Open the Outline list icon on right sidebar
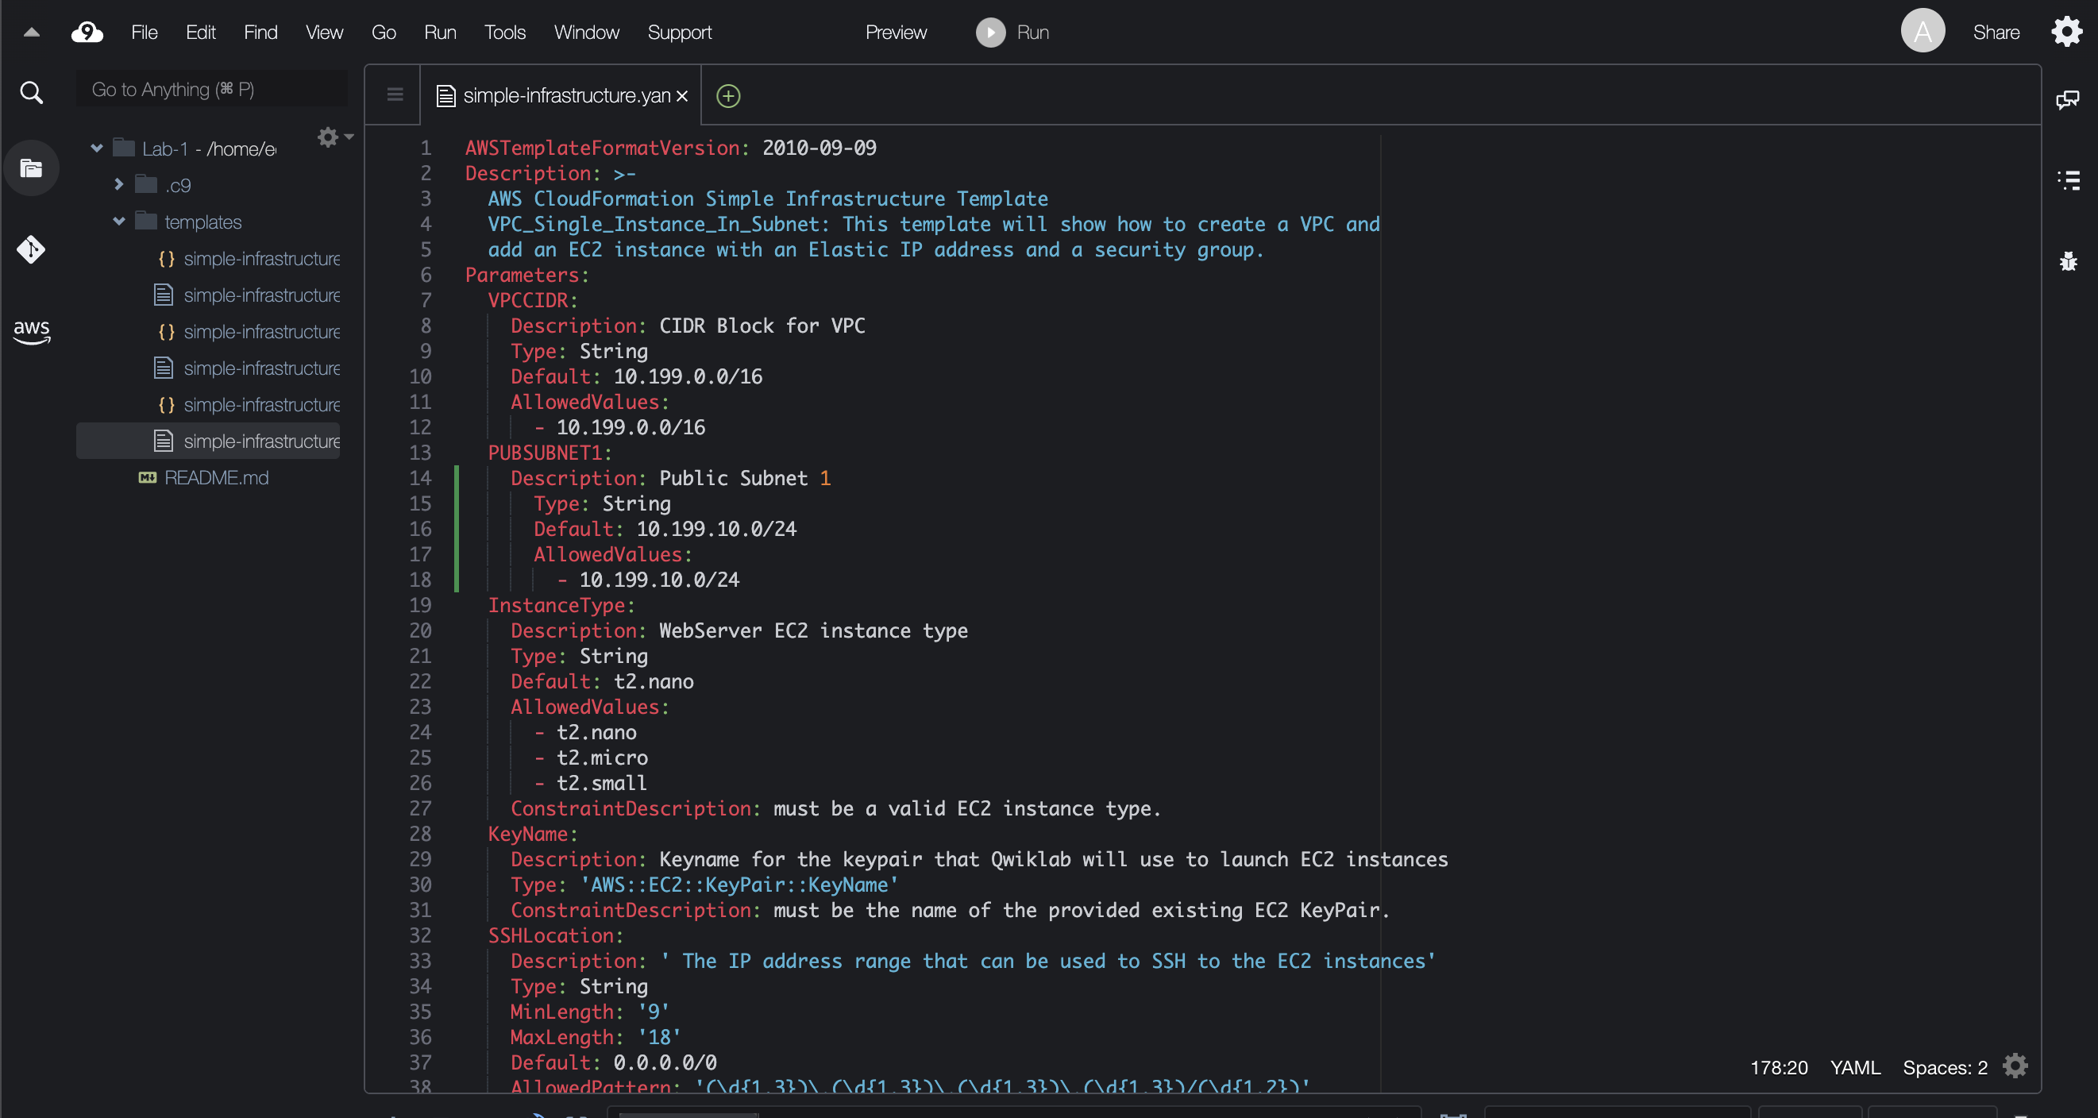The image size is (2098, 1118). coord(2068,180)
